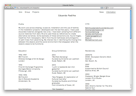Open the Group navigation item
Screen dimensions: 136x96
coord(27,12)
